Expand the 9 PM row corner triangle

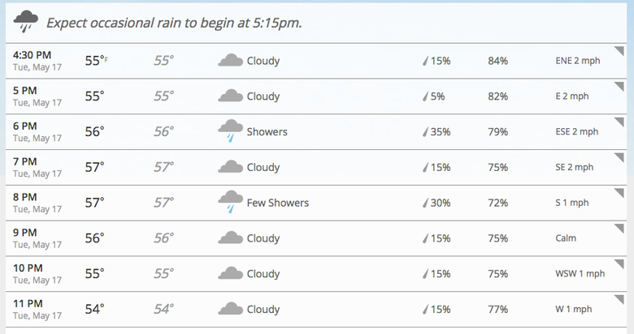620,229
